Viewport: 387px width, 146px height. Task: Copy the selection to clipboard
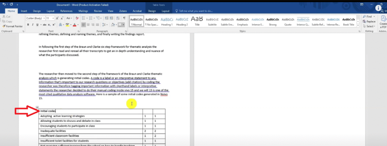[7, 22]
